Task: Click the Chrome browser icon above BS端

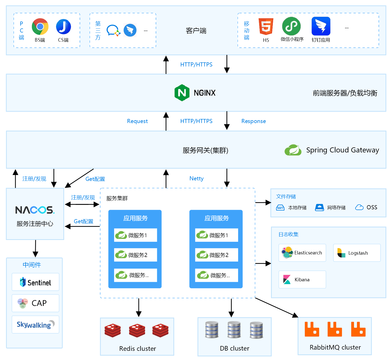Action: (x=40, y=27)
